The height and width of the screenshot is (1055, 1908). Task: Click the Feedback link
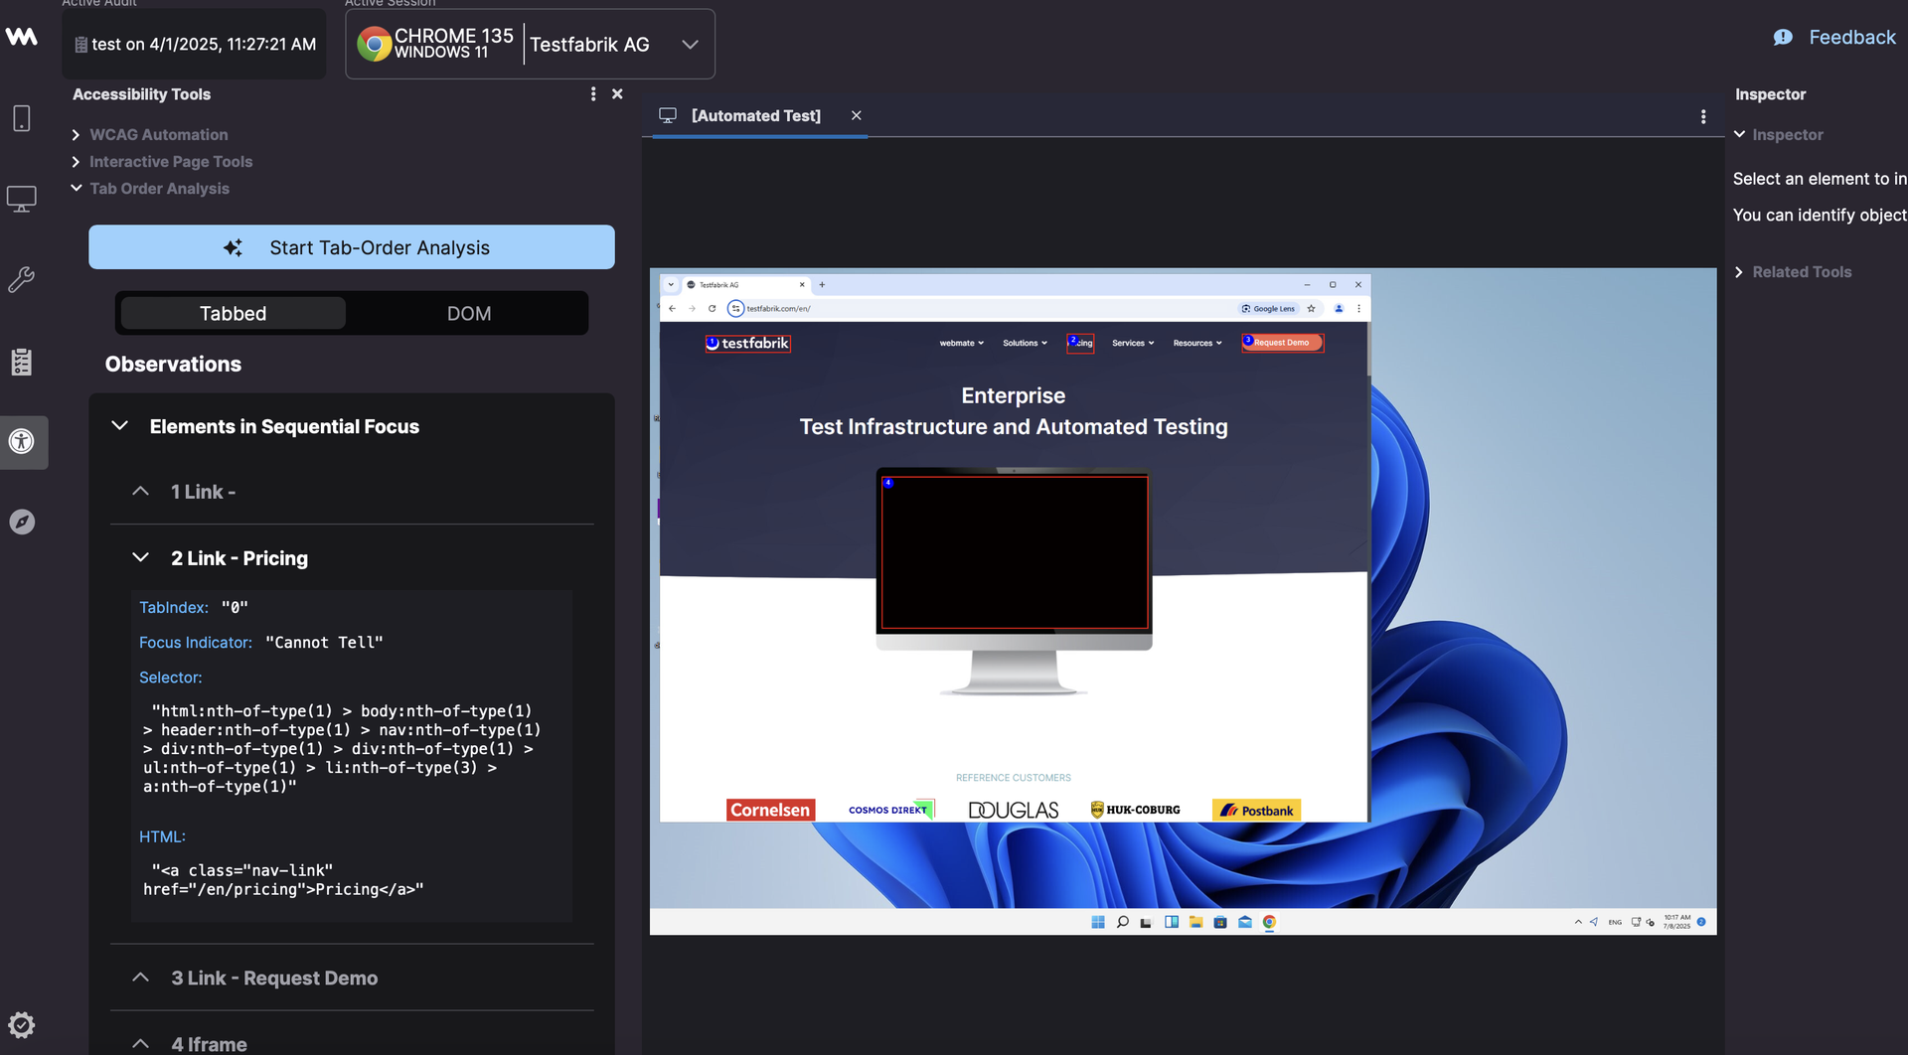tap(1852, 37)
